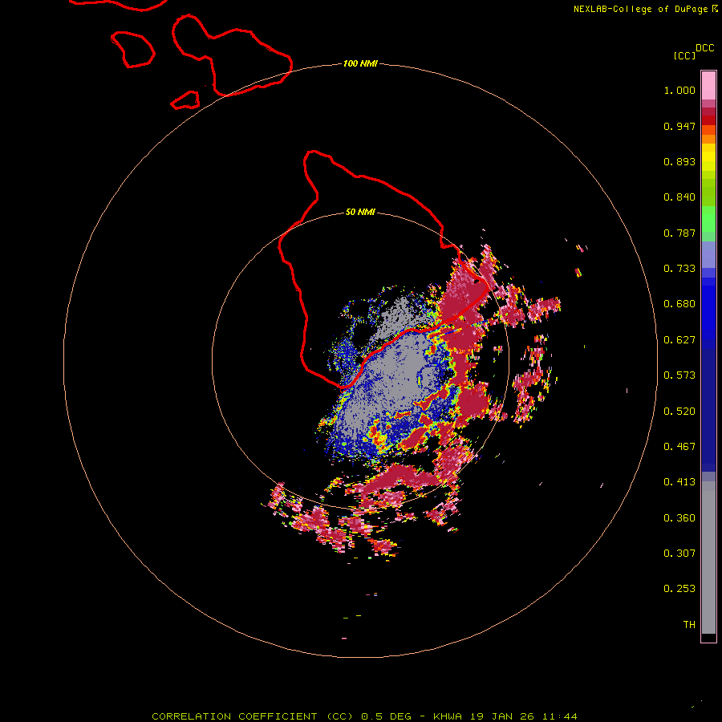Click the 100 NMI range ring label
This screenshot has width=722, height=722.
360,63
